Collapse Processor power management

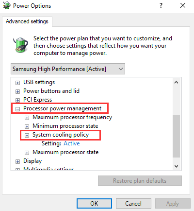tap(17, 109)
